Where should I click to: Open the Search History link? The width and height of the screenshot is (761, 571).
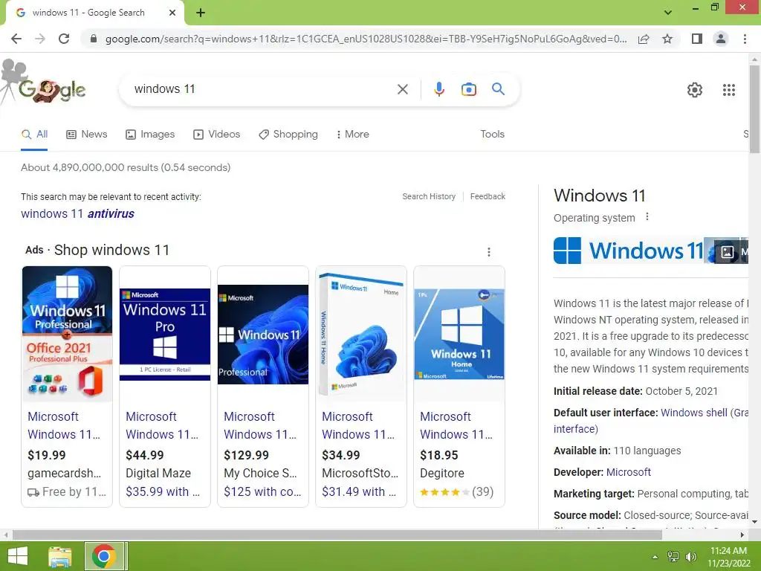pyautogui.click(x=429, y=196)
